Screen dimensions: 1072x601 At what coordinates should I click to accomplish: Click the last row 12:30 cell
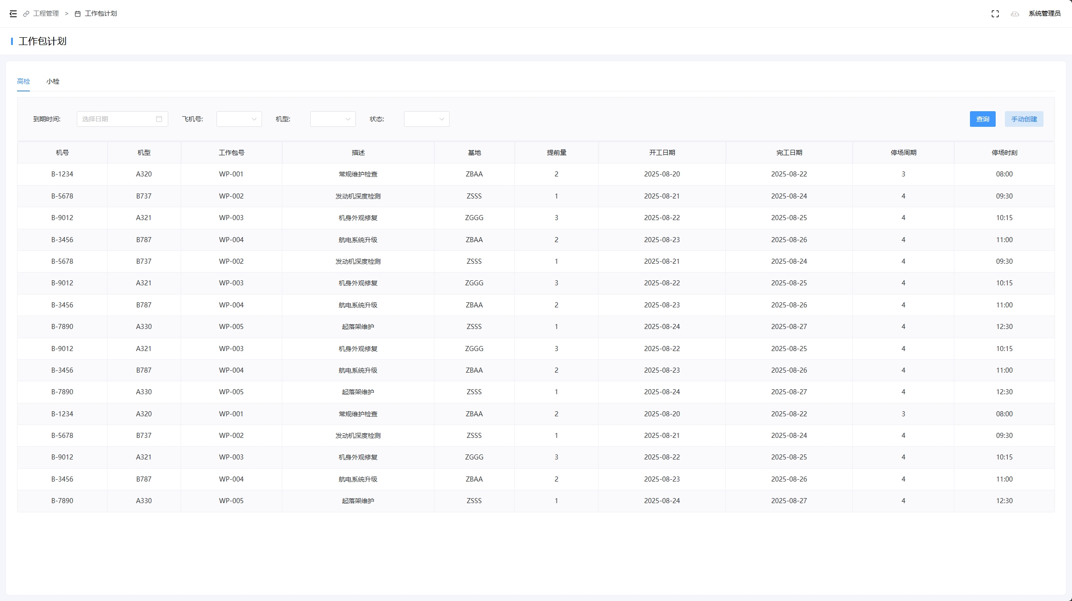(1004, 501)
